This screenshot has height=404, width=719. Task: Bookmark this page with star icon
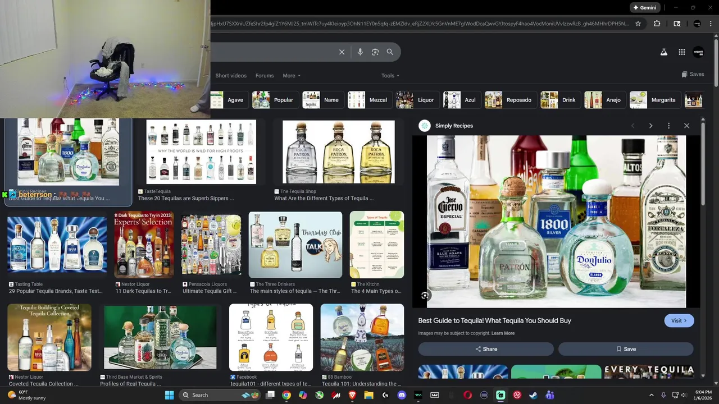638,24
